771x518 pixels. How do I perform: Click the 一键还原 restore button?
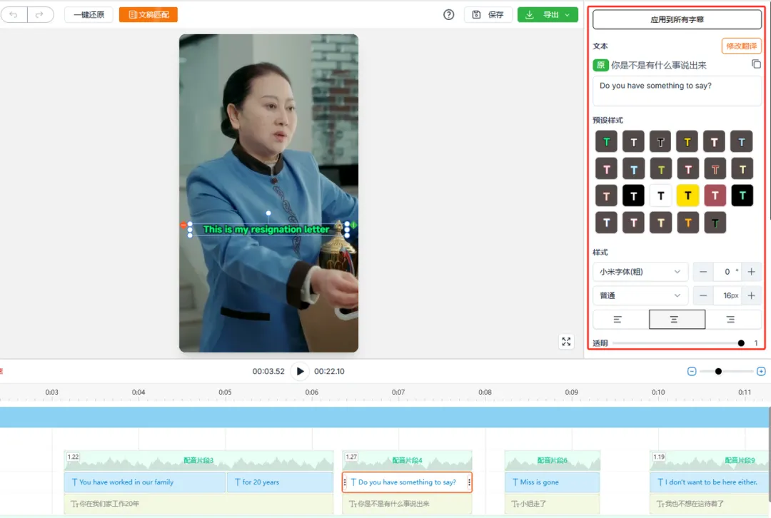pyautogui.click(x=89, y=15)
